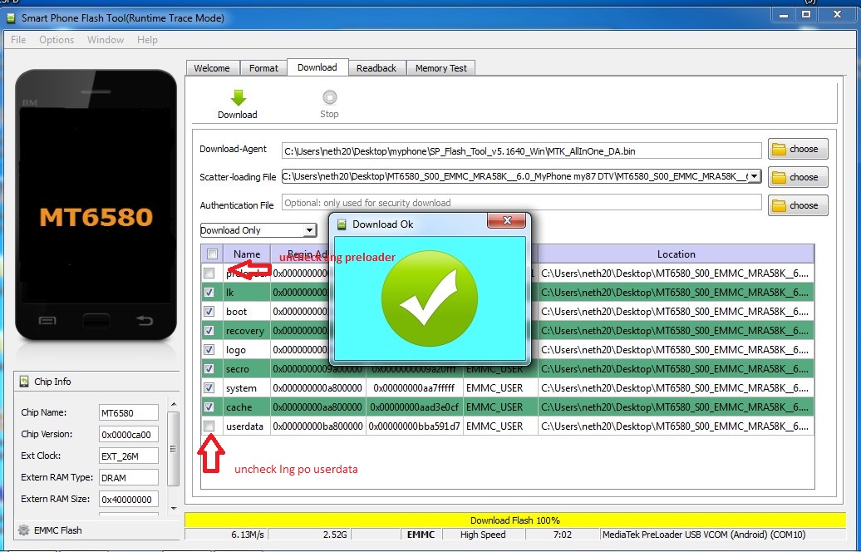861x552 pixels.
Task: Click the Name column header
Action: (247, 254)
